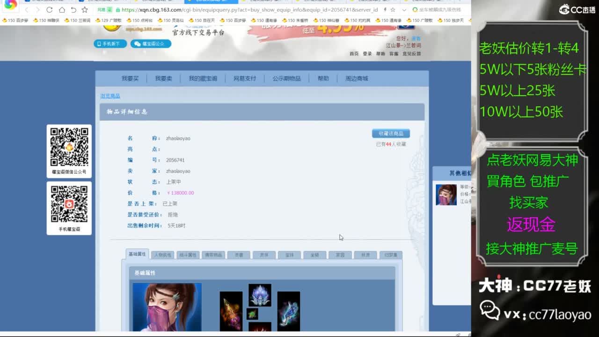
Task: Open the 首页 link in page header
Action: [x=354, y=54]
